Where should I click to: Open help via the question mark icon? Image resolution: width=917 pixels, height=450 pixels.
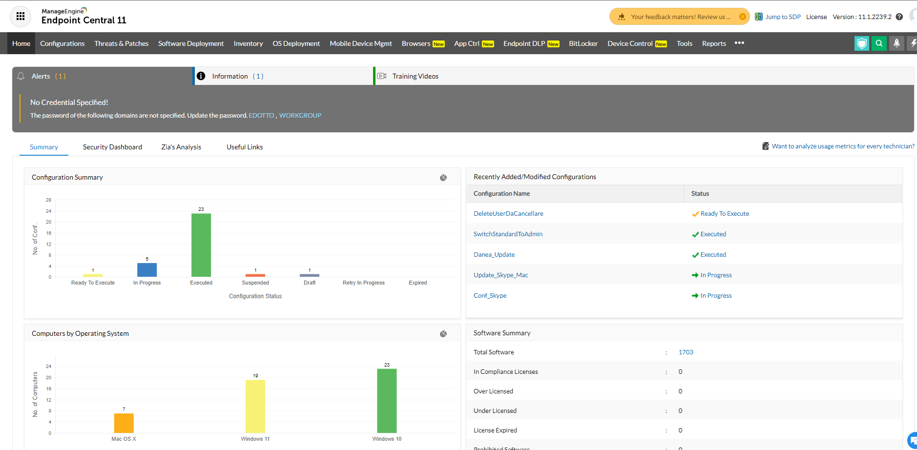tap(899, 17)
